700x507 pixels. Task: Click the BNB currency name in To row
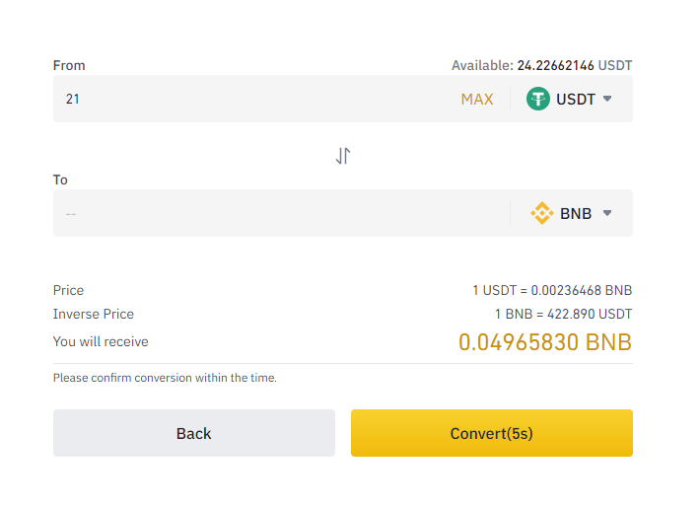[576, 213]
